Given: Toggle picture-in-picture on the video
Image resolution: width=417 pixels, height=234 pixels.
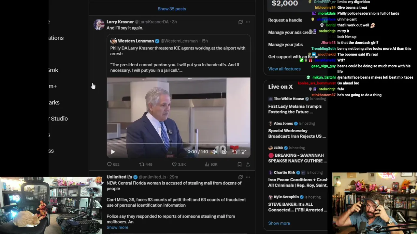Looking at the screenshot, I should [x=234, y=152].
